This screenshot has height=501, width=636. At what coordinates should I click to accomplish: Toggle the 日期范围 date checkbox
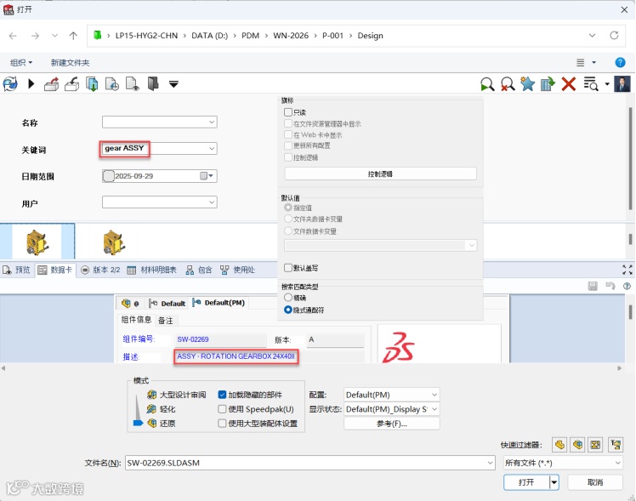[x=108, y=176]
